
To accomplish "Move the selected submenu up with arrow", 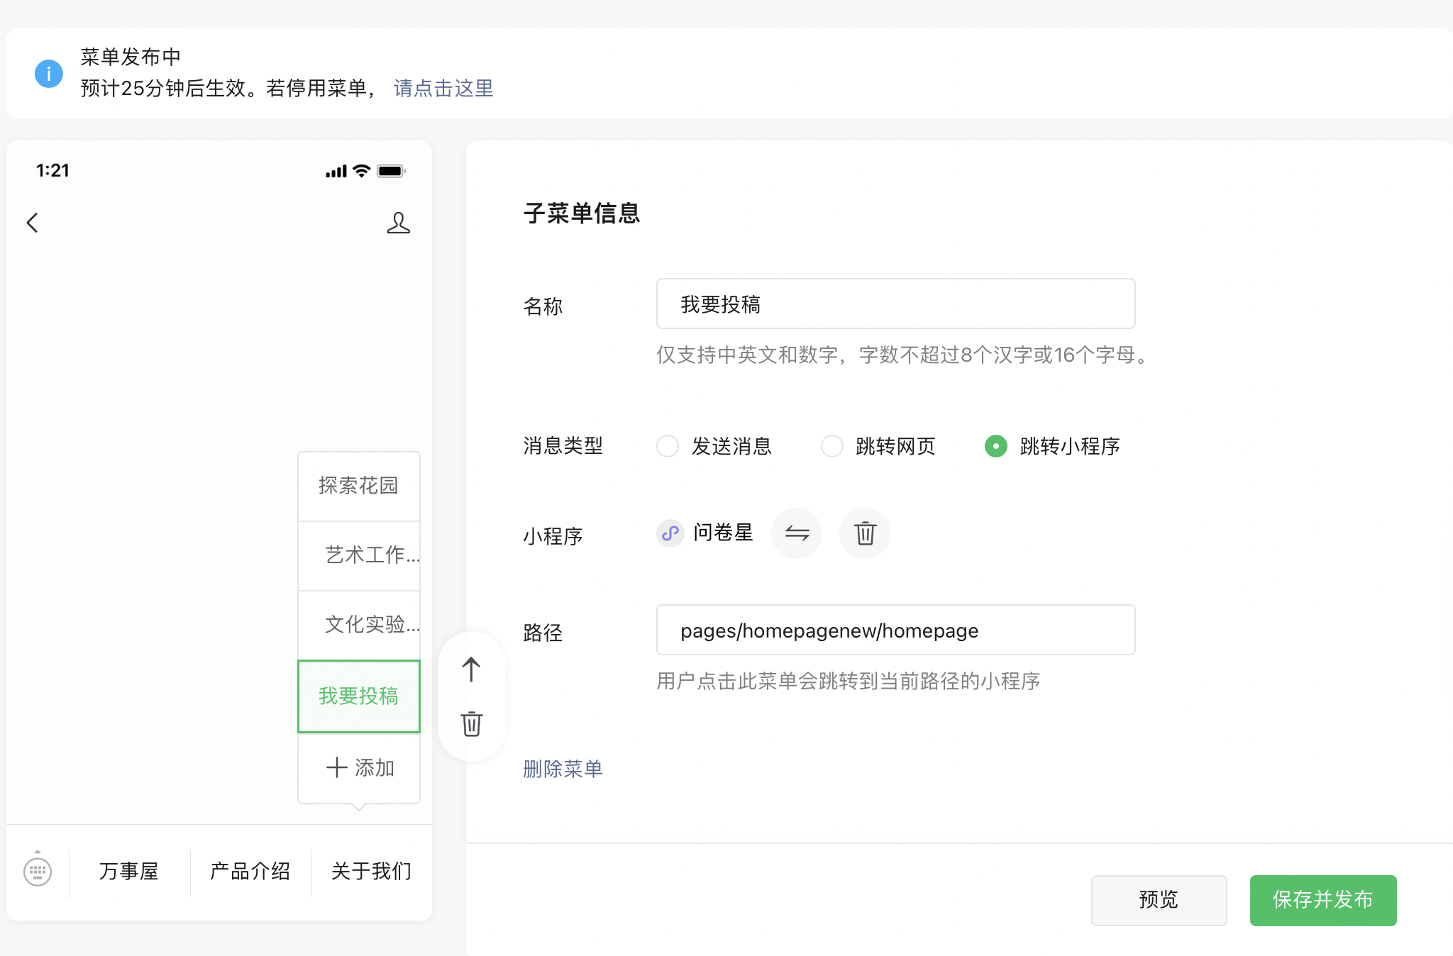I will tap(471, 669).
